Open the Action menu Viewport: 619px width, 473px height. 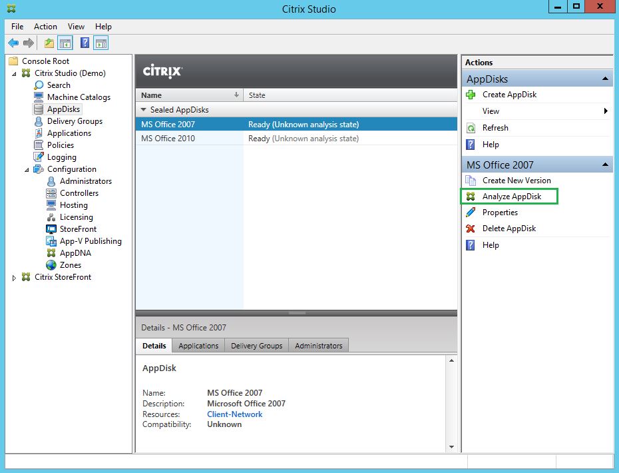tap(45, 27)
